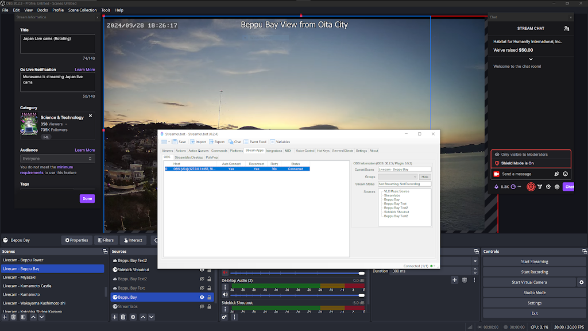
Task: Click the Remove Source trash icon
Action: (x=123, y=317)
